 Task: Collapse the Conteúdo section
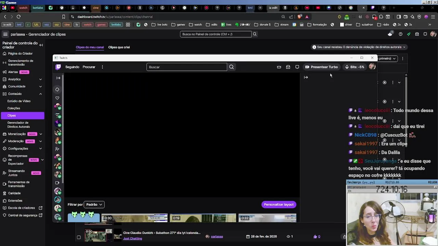40,94
